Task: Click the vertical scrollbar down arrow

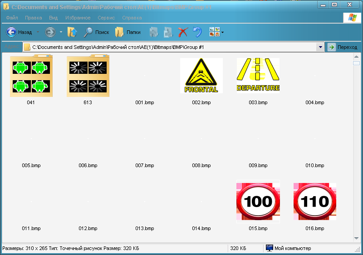Action: 356,237
